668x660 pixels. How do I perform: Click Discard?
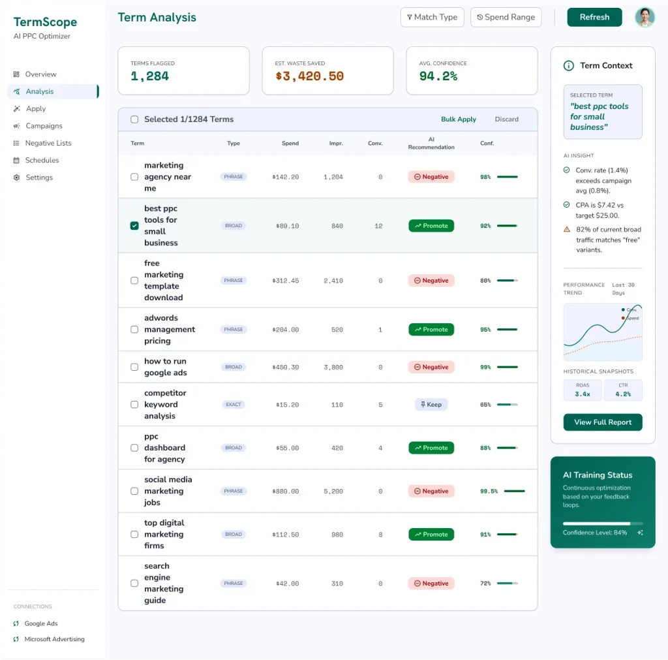click(506, 119)
